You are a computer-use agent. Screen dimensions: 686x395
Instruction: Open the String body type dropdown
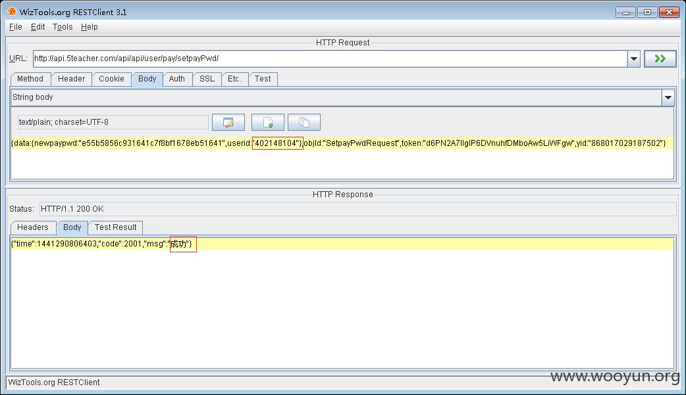668,97
